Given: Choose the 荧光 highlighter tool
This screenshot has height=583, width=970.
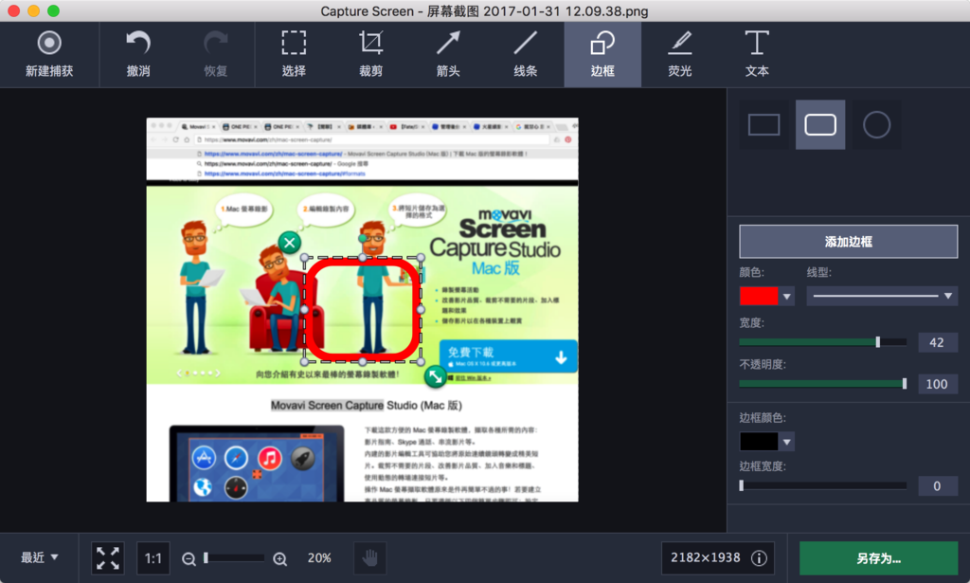Looking at the screenshot, I should [680, 54].
